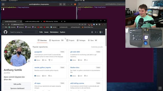Go to Issues in GitHub header
This screenshot has height=91, width=163.
pyautogui.click(x=46, y=32)
